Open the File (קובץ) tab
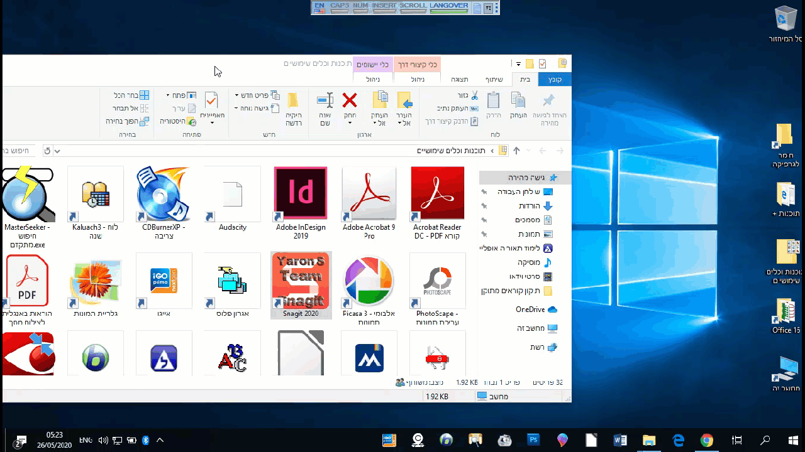The width and height of the screenshot is (805, 452). (555, 79)
